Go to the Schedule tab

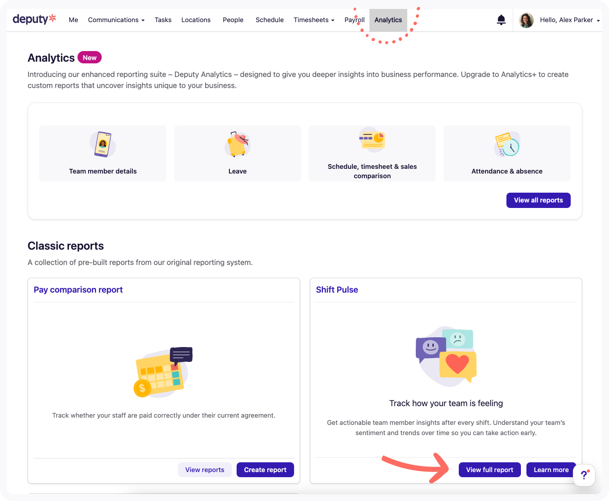tap(269, 20)
